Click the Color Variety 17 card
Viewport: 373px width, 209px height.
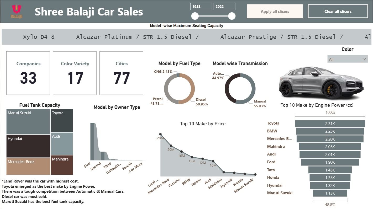click(75, 73)
